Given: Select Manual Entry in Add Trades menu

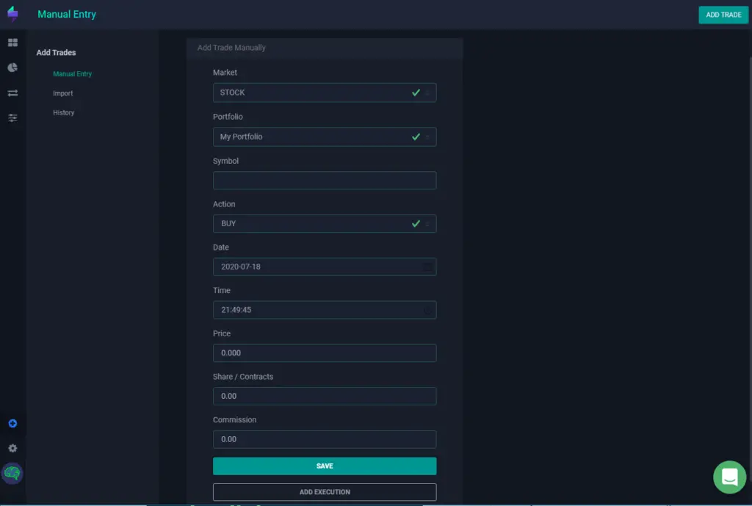Looking at the screenshot, I should (73, 74).
